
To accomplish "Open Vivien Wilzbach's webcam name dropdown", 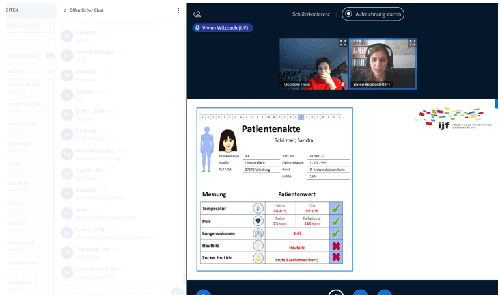I will coord(371,84).
